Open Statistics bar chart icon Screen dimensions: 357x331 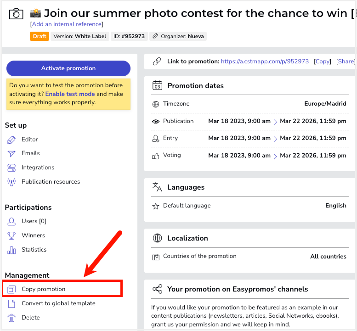pyautogui.click(x=11, y=250)
